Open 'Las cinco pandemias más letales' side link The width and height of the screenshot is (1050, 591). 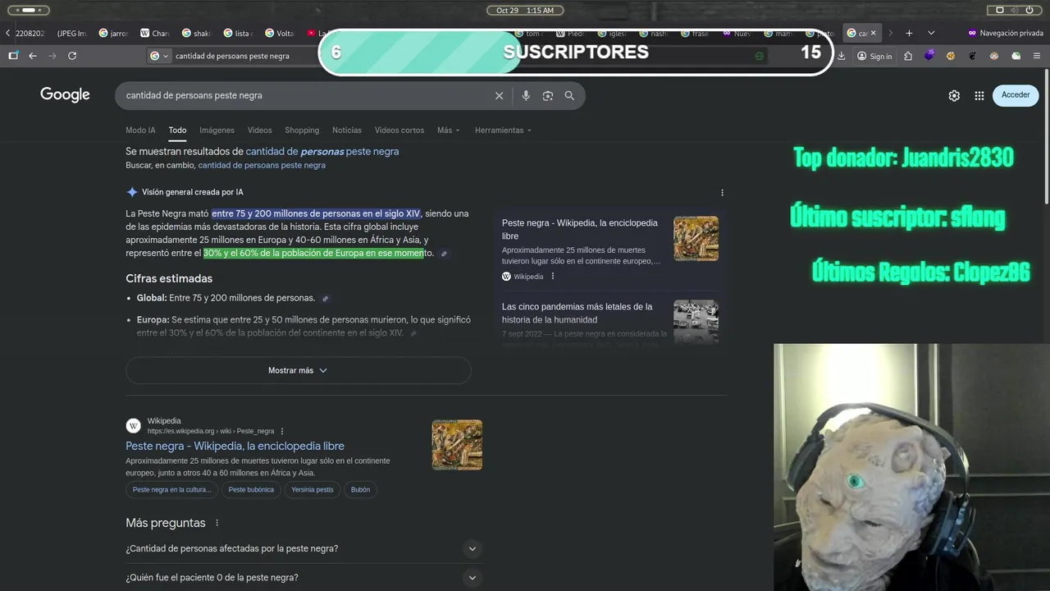tap(577, 313)
